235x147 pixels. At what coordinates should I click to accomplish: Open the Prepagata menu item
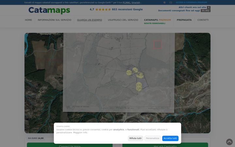coord(184,20)
